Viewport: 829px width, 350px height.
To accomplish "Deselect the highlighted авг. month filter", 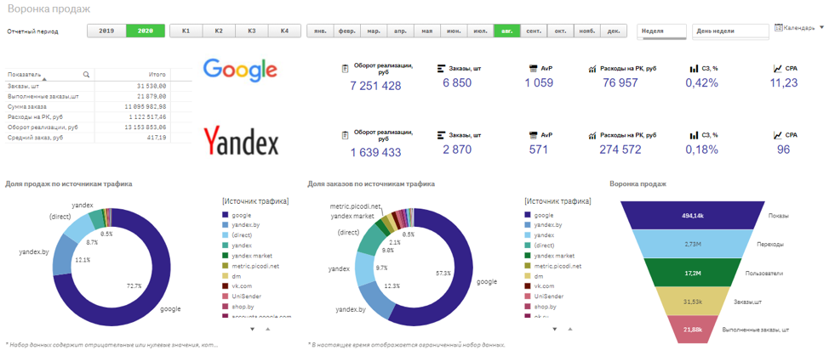I will click(506, 31).
